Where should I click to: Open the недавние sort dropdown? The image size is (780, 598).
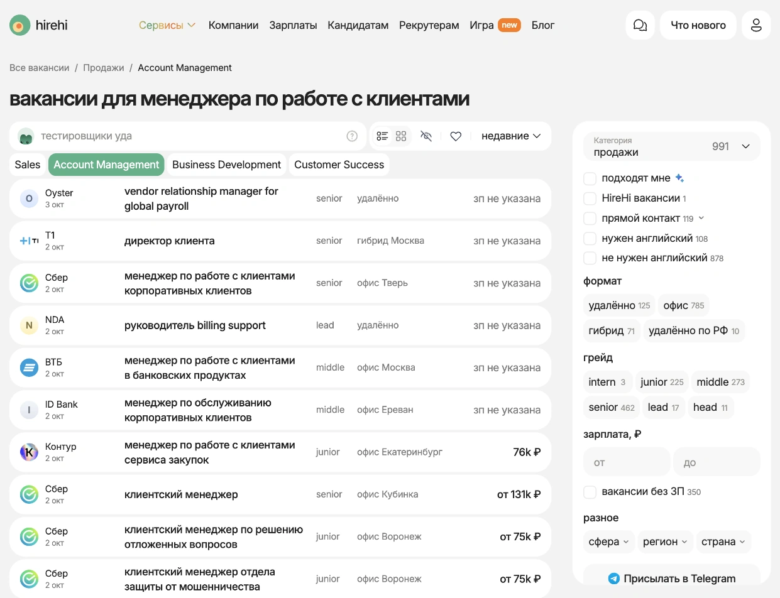[x=511, y=136]
